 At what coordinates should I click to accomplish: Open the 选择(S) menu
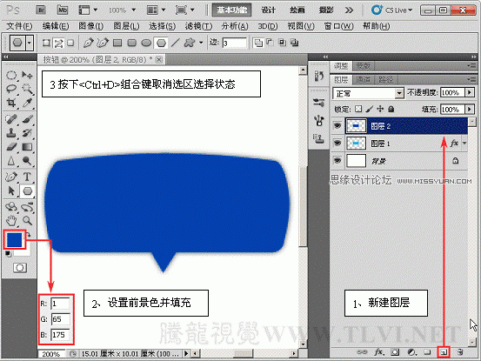pos(162,26)
